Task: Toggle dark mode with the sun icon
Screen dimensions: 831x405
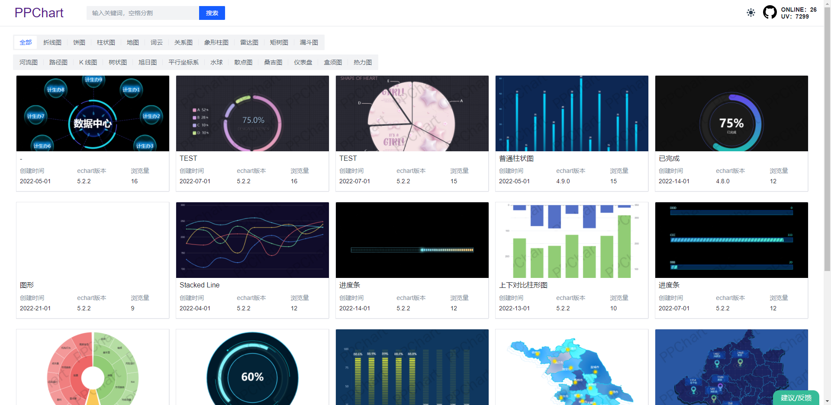Action: pos(751,13)
